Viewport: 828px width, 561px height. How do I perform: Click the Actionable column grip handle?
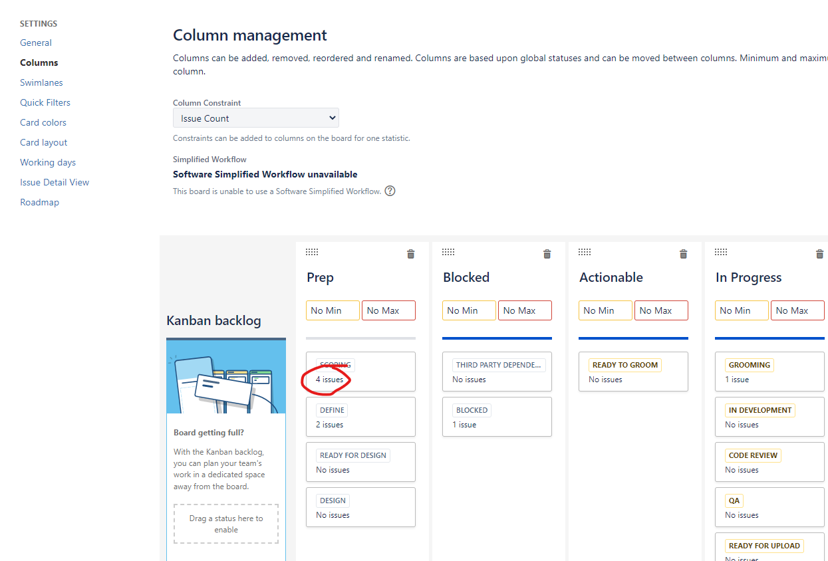(585, 252)
